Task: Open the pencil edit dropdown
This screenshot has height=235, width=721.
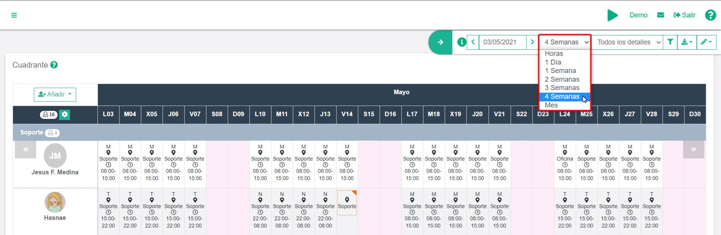Action: (x=706, y=42)
